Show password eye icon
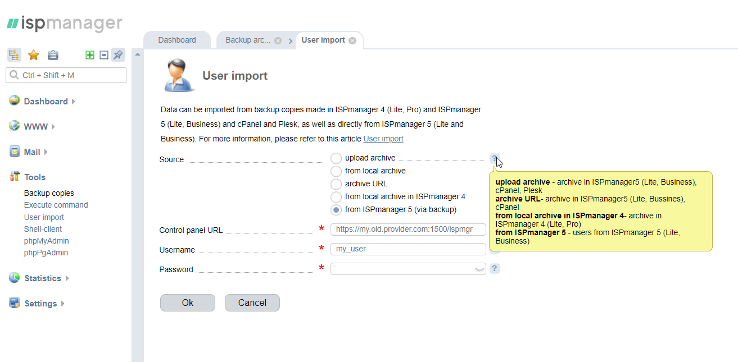Viewport: 738px width, 362px height. tap(479, 269)
